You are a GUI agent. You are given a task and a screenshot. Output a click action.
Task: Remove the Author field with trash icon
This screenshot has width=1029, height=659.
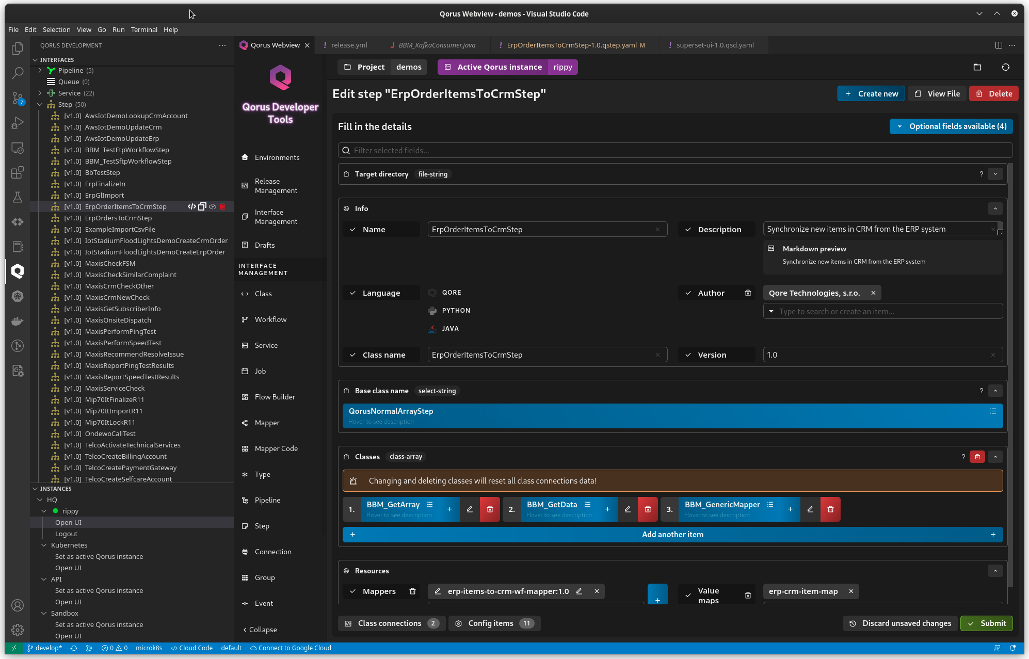(748, 293)
